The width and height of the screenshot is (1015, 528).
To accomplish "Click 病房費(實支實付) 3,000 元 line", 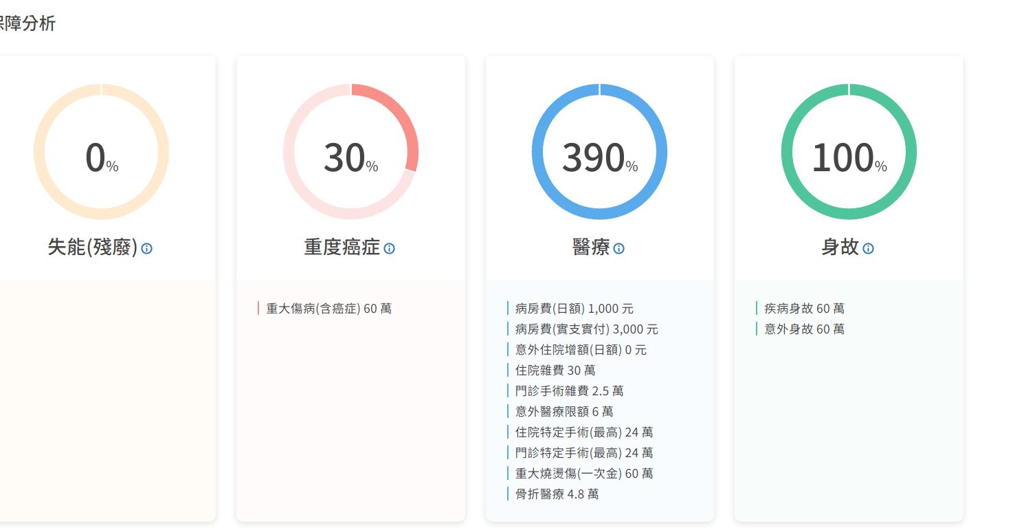I will point(586,329).
